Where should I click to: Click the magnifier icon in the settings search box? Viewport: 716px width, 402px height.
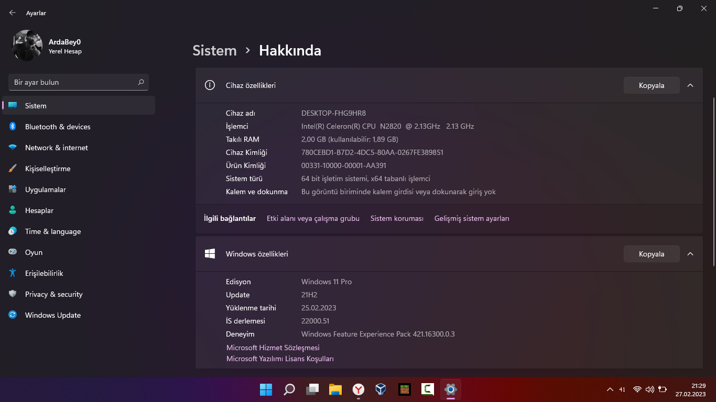point(141,82)
